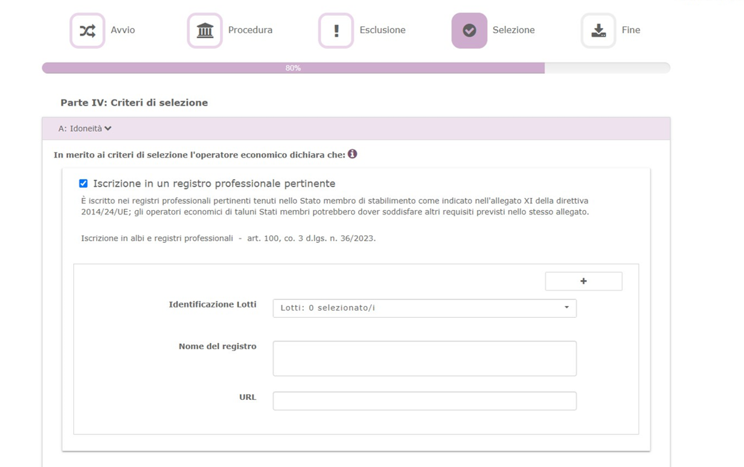
Task: Switch to the Procedura step label
Action: pos(250,30)
